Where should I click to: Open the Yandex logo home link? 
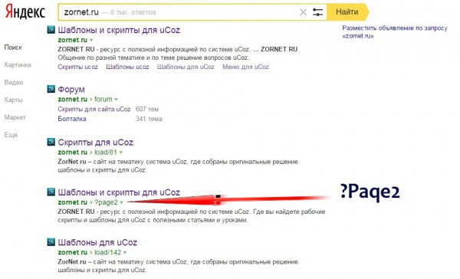pyautogui.click(x=25, y=12)
